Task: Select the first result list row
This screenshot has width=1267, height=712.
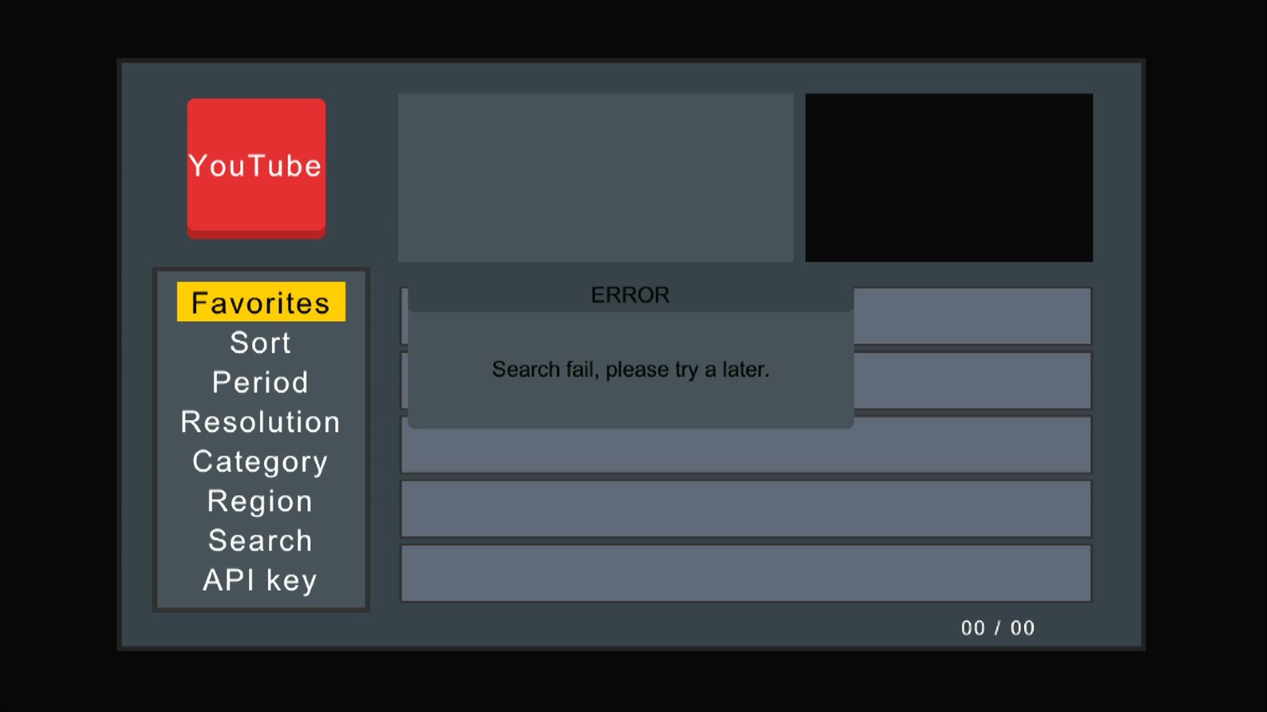Action: 972,316
